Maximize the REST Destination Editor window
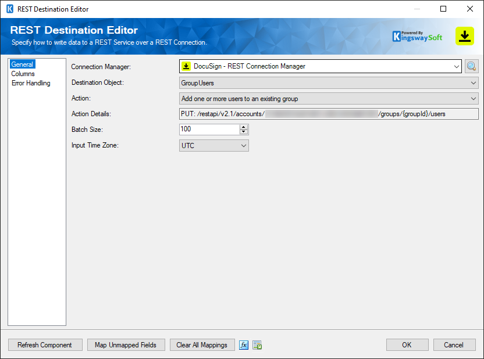 (443, 9)
